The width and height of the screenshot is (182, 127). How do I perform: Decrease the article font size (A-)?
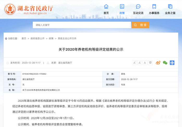140,63
